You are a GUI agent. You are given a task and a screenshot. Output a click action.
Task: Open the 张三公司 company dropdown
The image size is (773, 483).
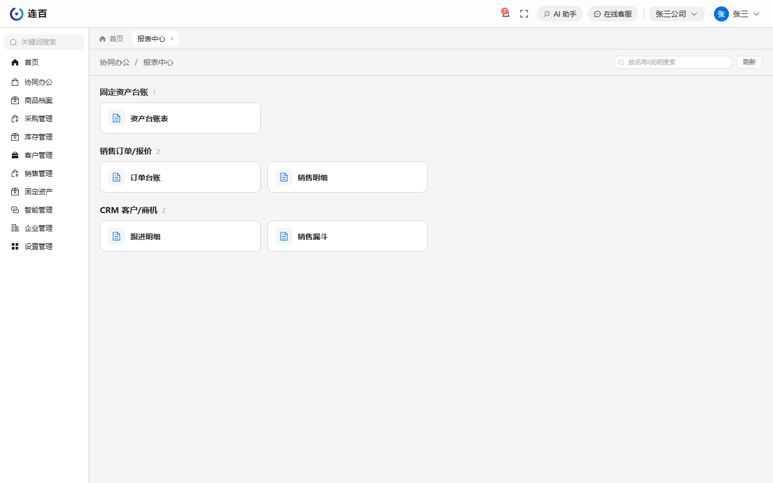[676, 14]
